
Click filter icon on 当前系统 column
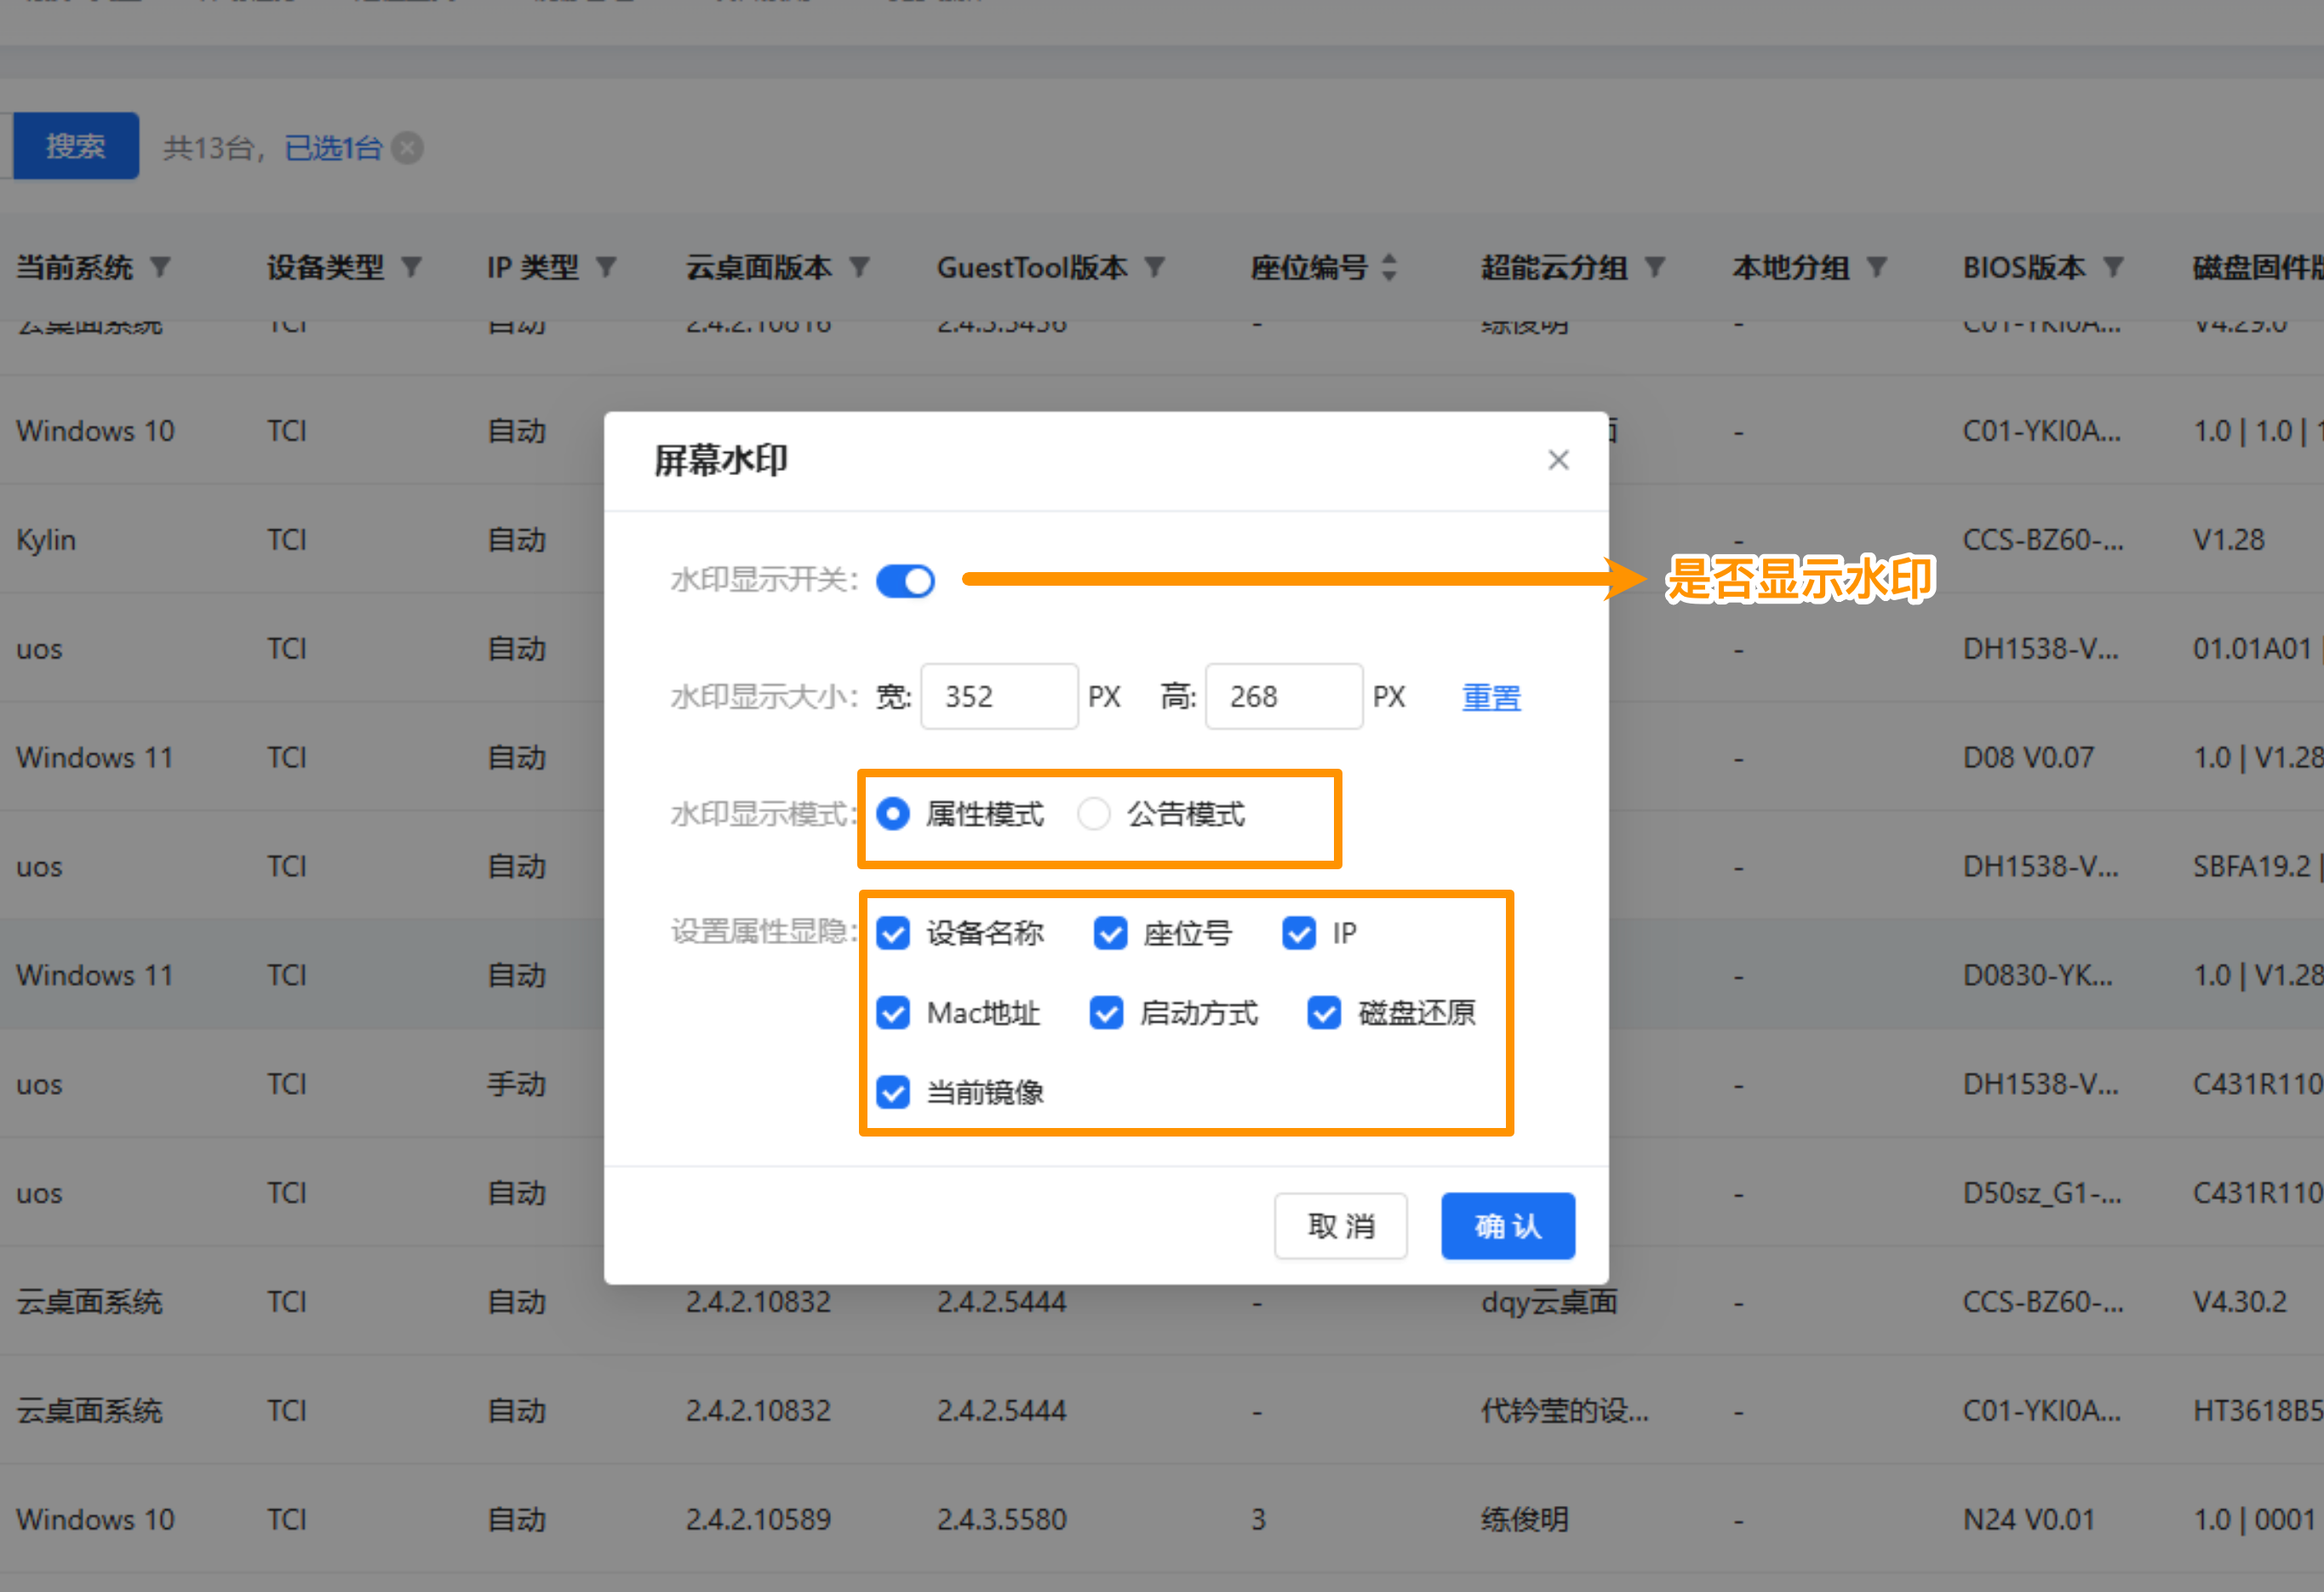[160, 267]
